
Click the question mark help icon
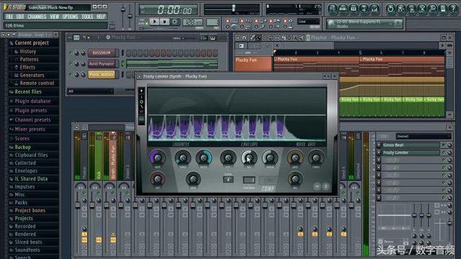453,9
